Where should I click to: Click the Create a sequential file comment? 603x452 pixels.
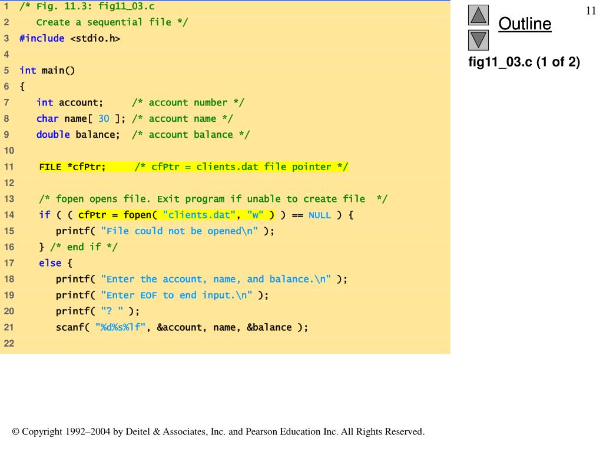click(112, 22)
